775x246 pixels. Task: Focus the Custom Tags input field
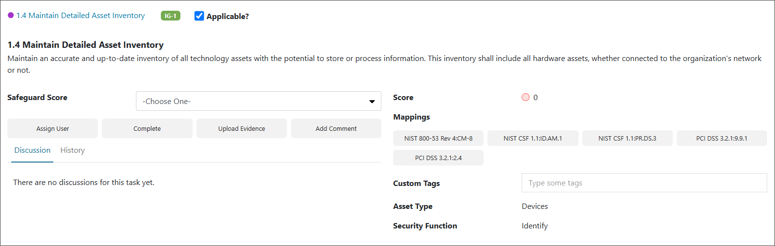point(644,183)
